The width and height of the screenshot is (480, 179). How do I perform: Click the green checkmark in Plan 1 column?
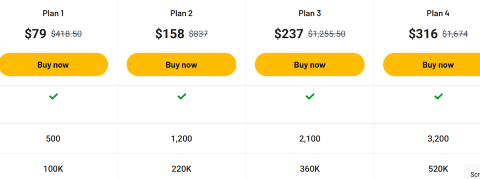53,97
